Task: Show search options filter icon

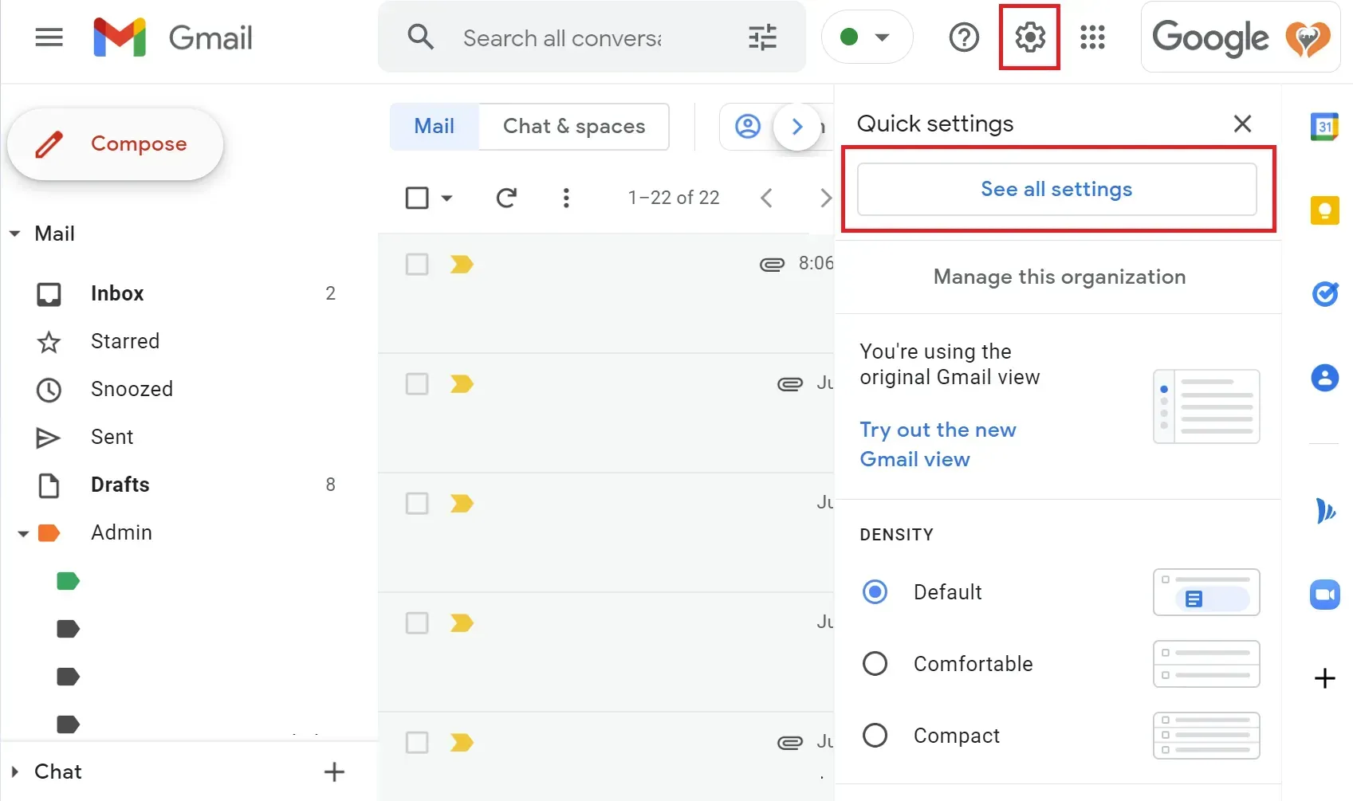Action: (762, 37)
